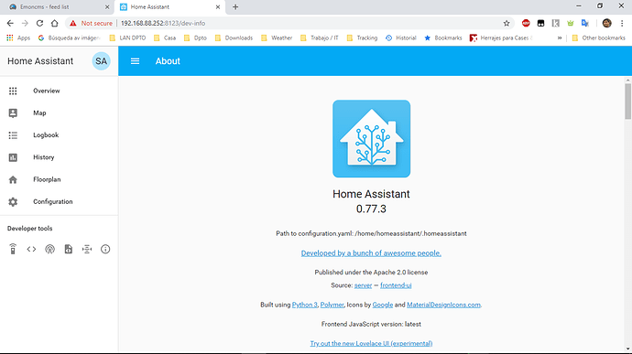Expand hidden bookmarks with the chevron

560,38
